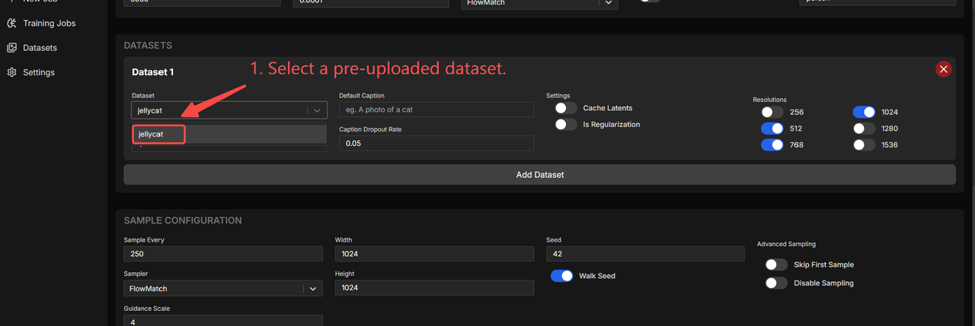The height and width of the screenshot is (326, 975).
Task: Click the Sampler dropdown chevron arrow
Action: (x=312, y=288)
